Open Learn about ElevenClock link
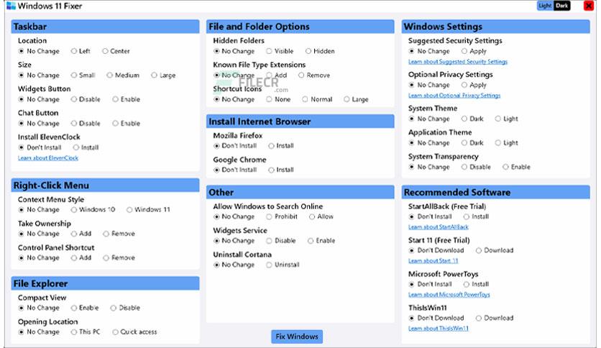The image size is (601, 348). point(48,158)
